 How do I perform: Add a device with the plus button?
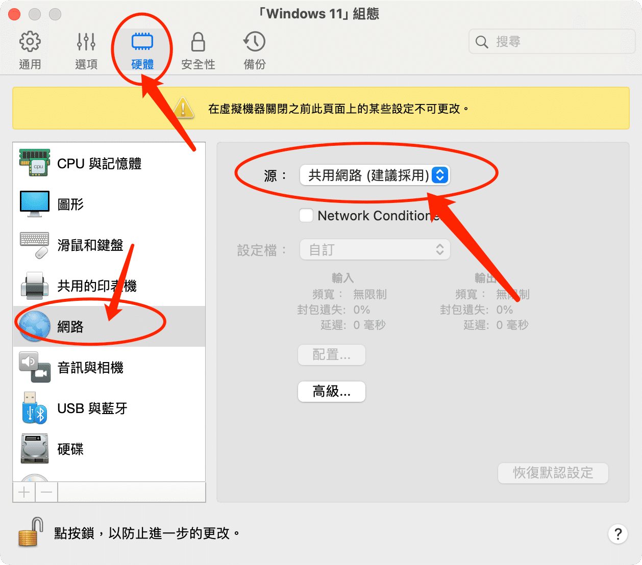[x=24, y=492]
